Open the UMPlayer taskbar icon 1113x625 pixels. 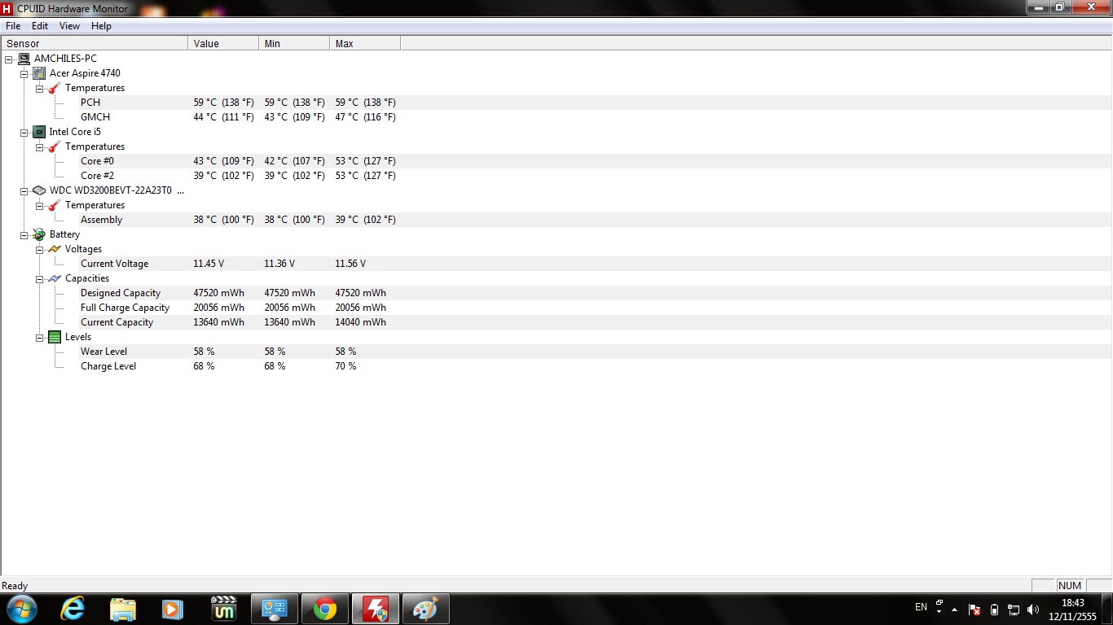tap(223, 609)
